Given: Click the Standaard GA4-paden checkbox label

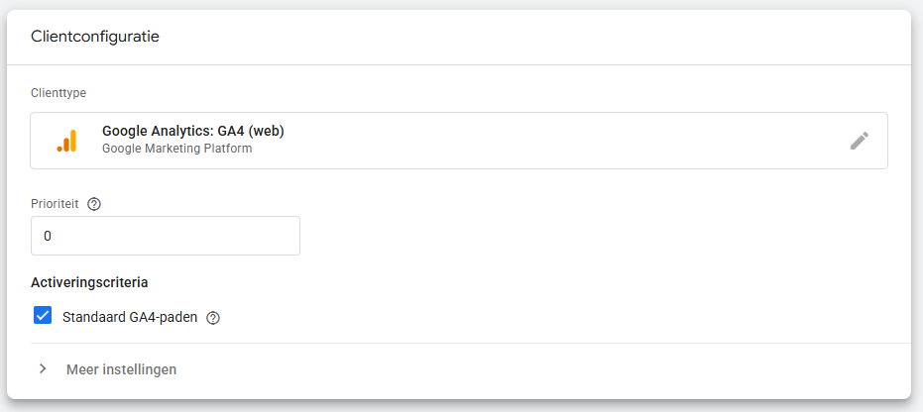Looking at the screenshot, I should coord(130,318).
